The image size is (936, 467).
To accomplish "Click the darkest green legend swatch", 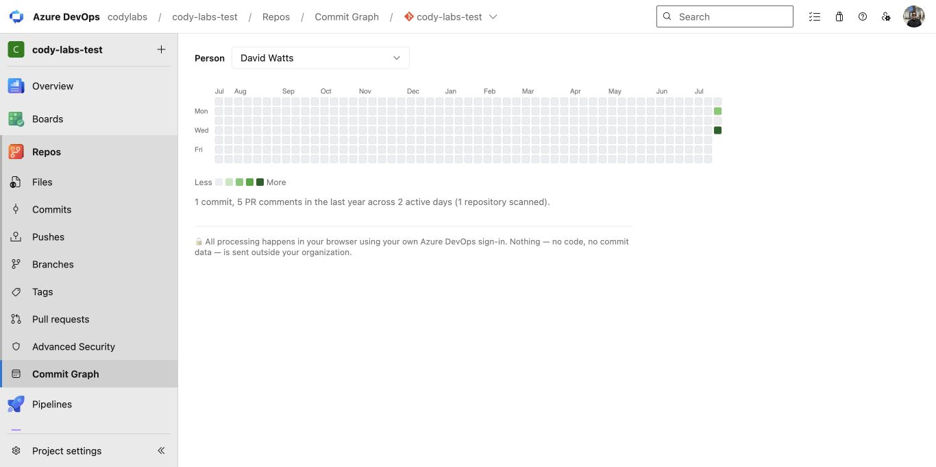I will click(260, 182).
